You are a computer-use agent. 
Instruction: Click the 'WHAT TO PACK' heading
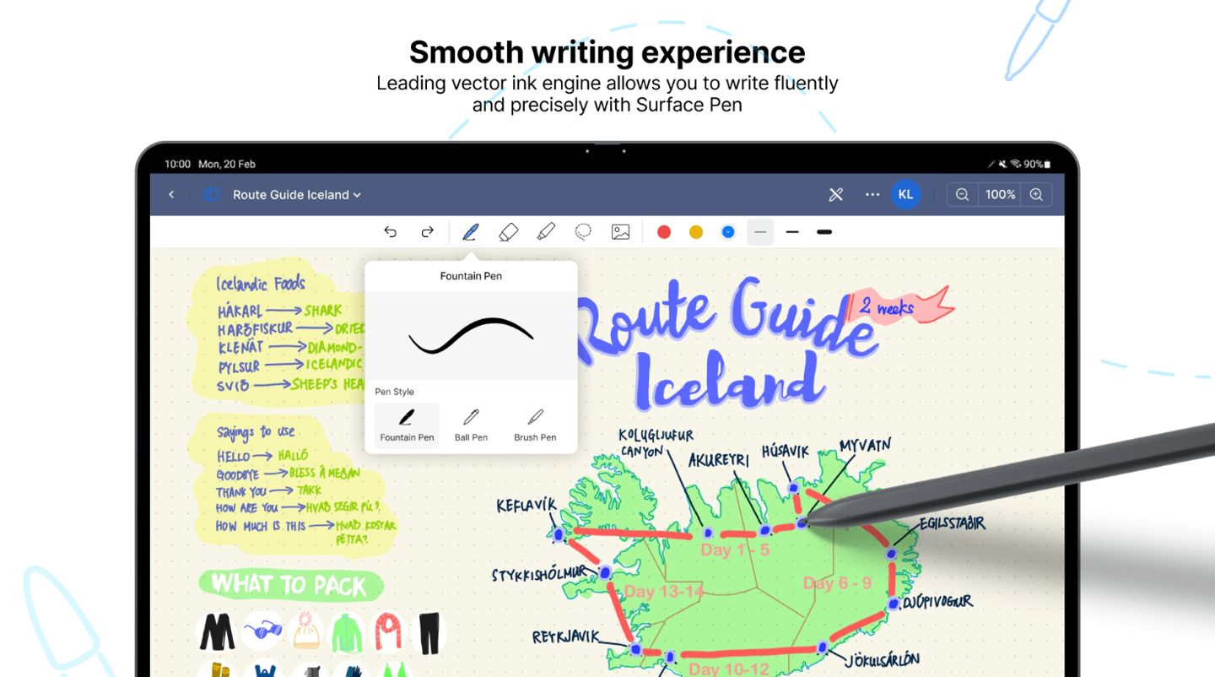tap(289, 585)
